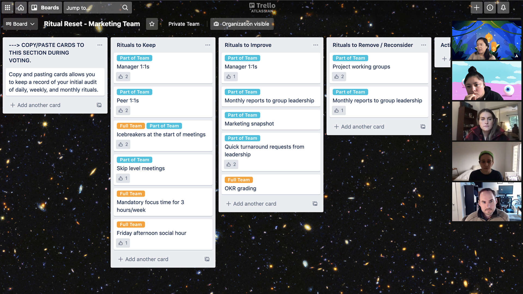Click the notifications bell icon
The image size is (523, 294).
click(x=503, y=8)
